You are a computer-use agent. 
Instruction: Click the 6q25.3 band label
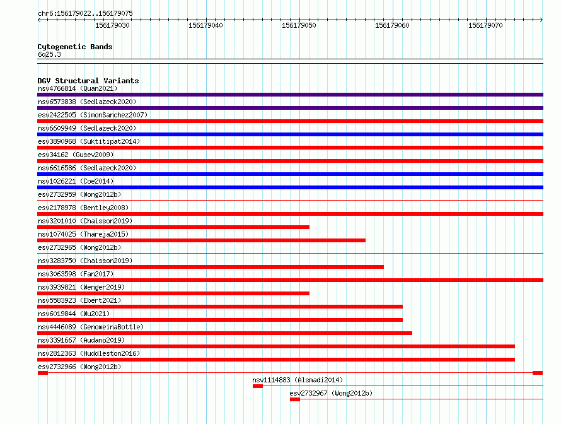click(x=49, y=54)
